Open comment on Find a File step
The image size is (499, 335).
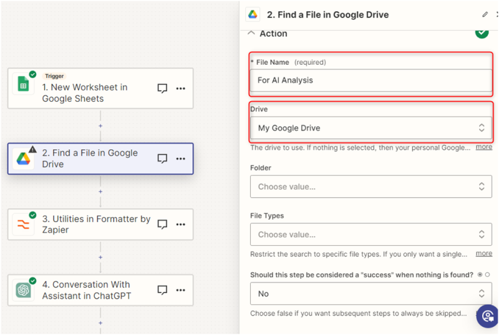click(x=162, y=158)
